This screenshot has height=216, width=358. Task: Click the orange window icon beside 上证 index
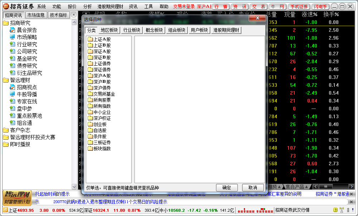pos(5,210)
